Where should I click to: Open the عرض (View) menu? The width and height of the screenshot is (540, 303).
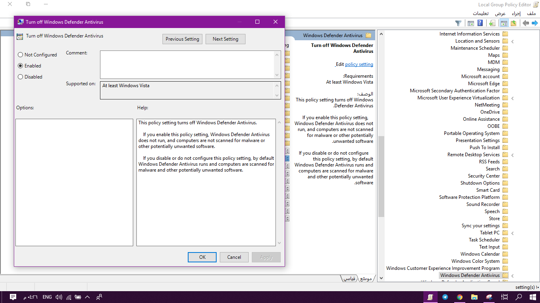click(x=500, y=13)
